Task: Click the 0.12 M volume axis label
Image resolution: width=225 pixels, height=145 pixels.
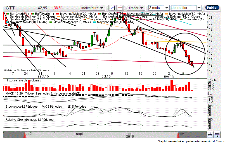Action: tap(212, 80)
